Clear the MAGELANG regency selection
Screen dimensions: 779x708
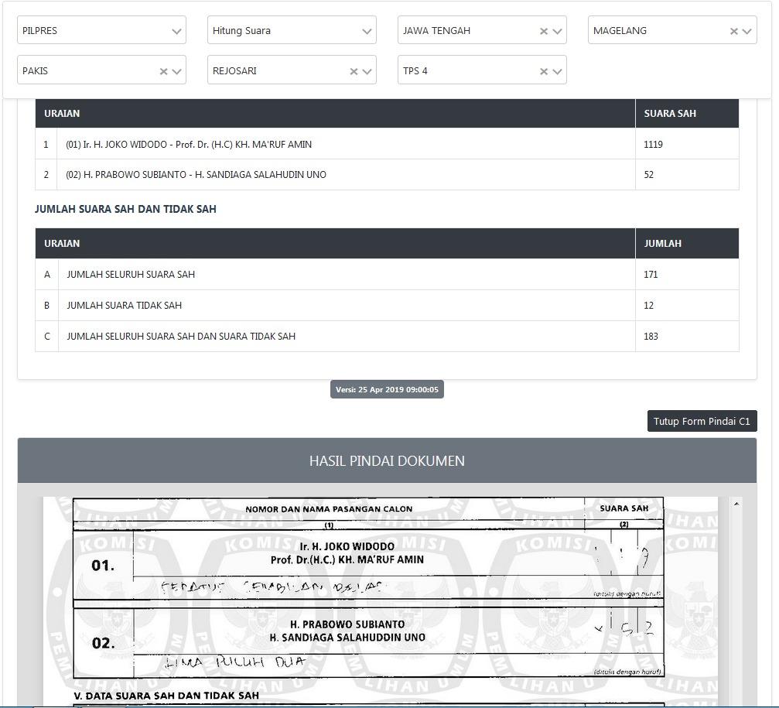pyautogui.click(x=734, y=31)
